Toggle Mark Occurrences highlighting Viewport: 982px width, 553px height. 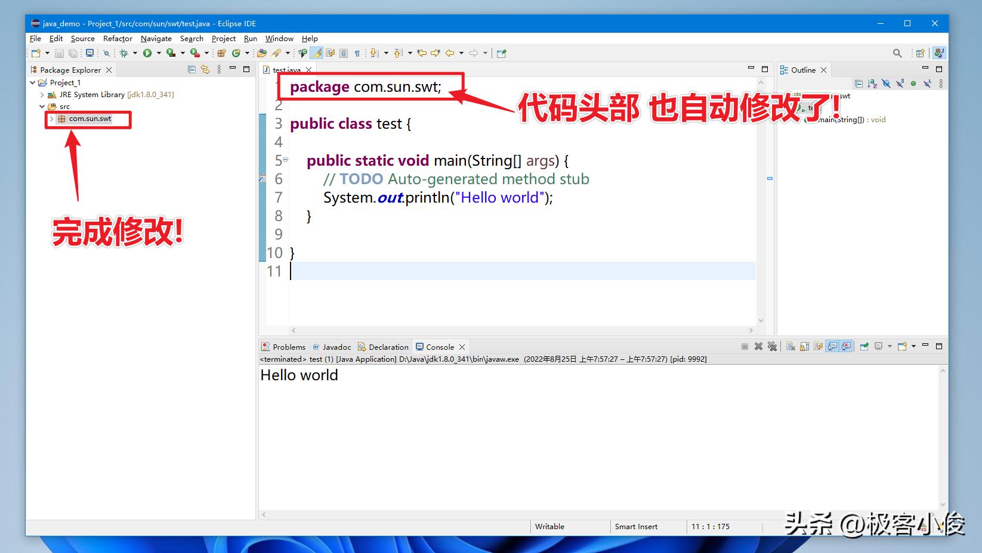(x=316, y=53)
